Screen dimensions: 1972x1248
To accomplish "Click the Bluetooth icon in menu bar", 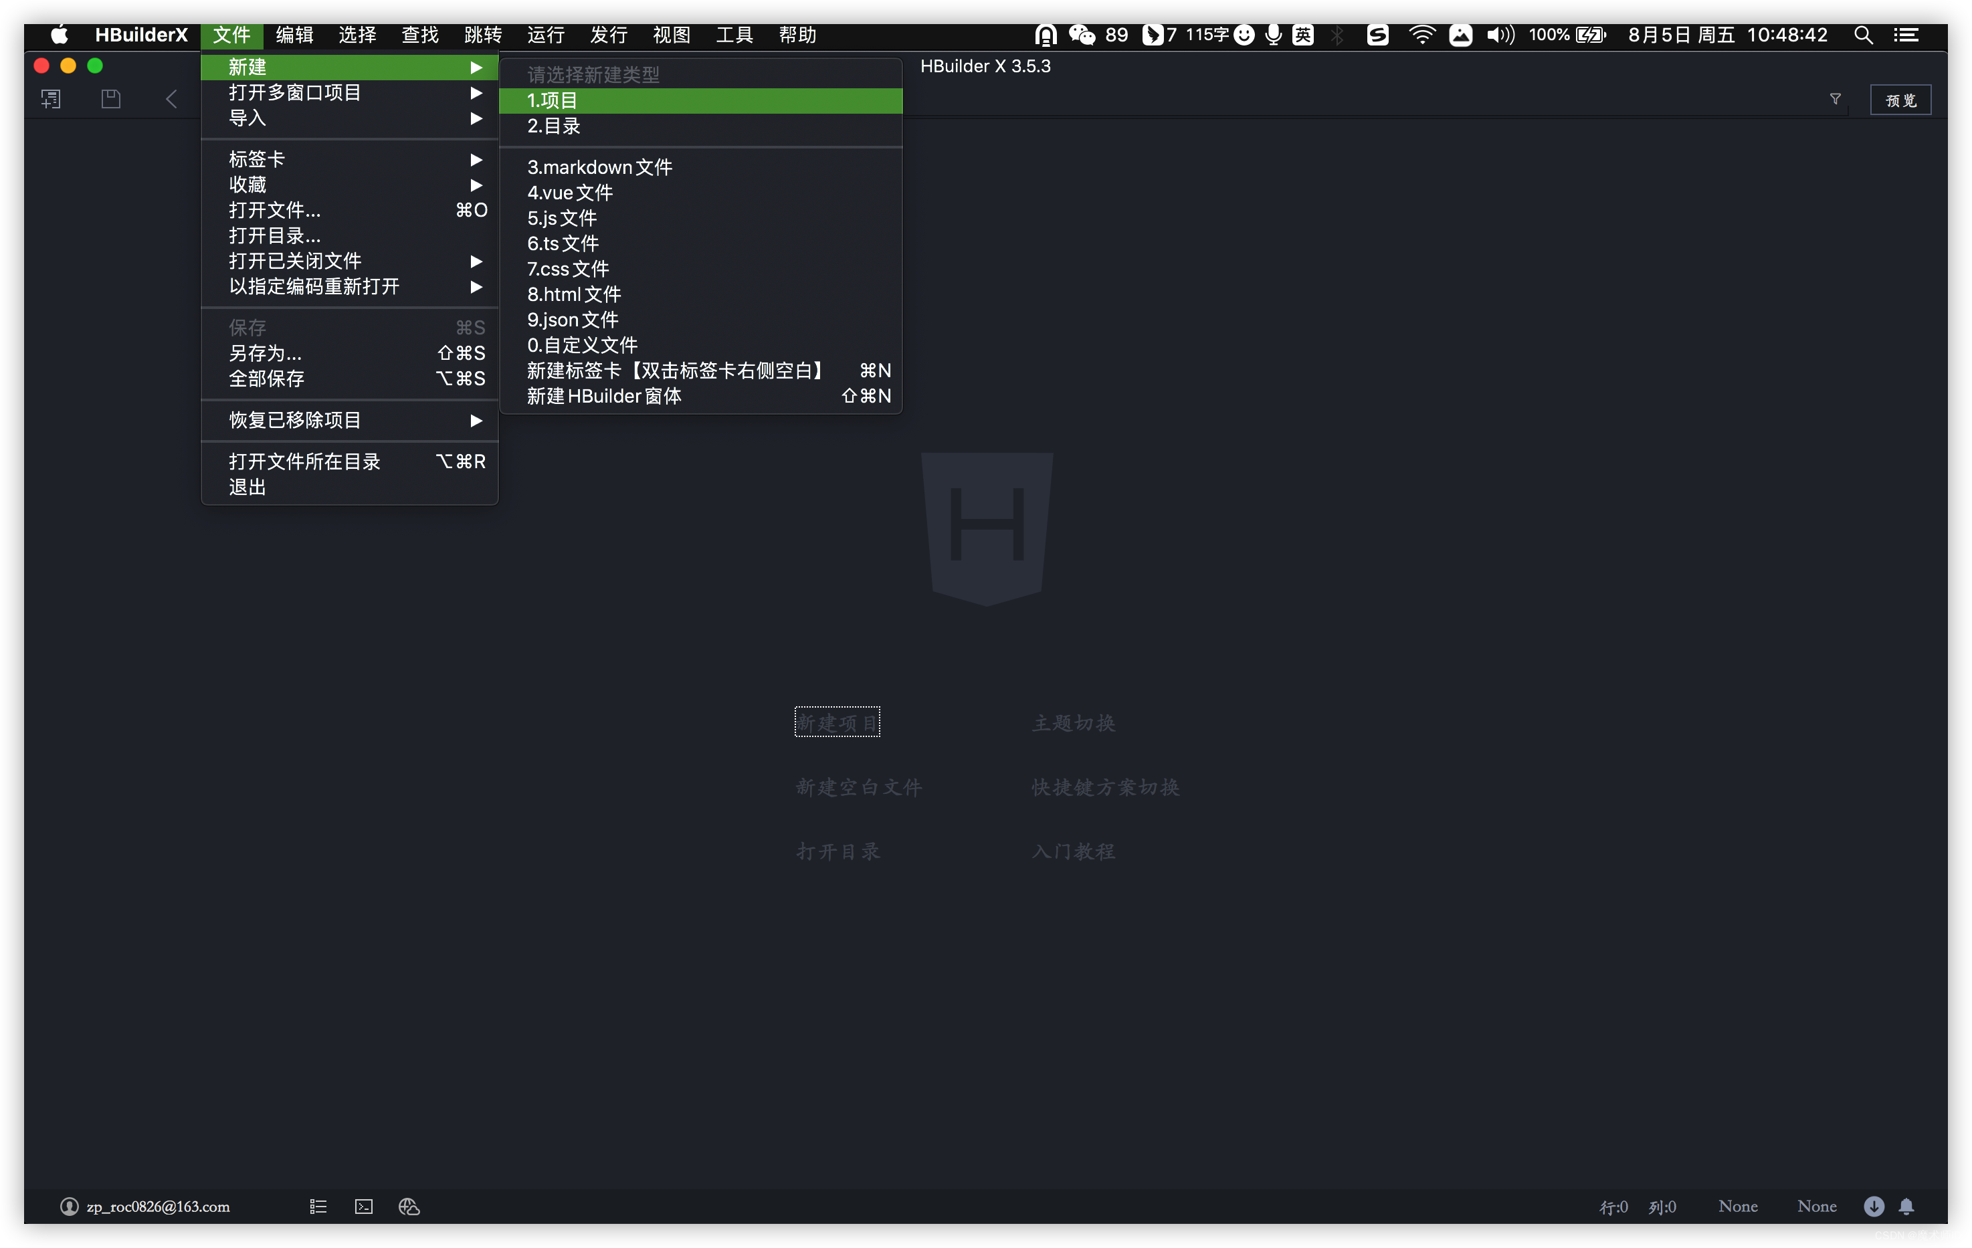I will [1337, 34].
